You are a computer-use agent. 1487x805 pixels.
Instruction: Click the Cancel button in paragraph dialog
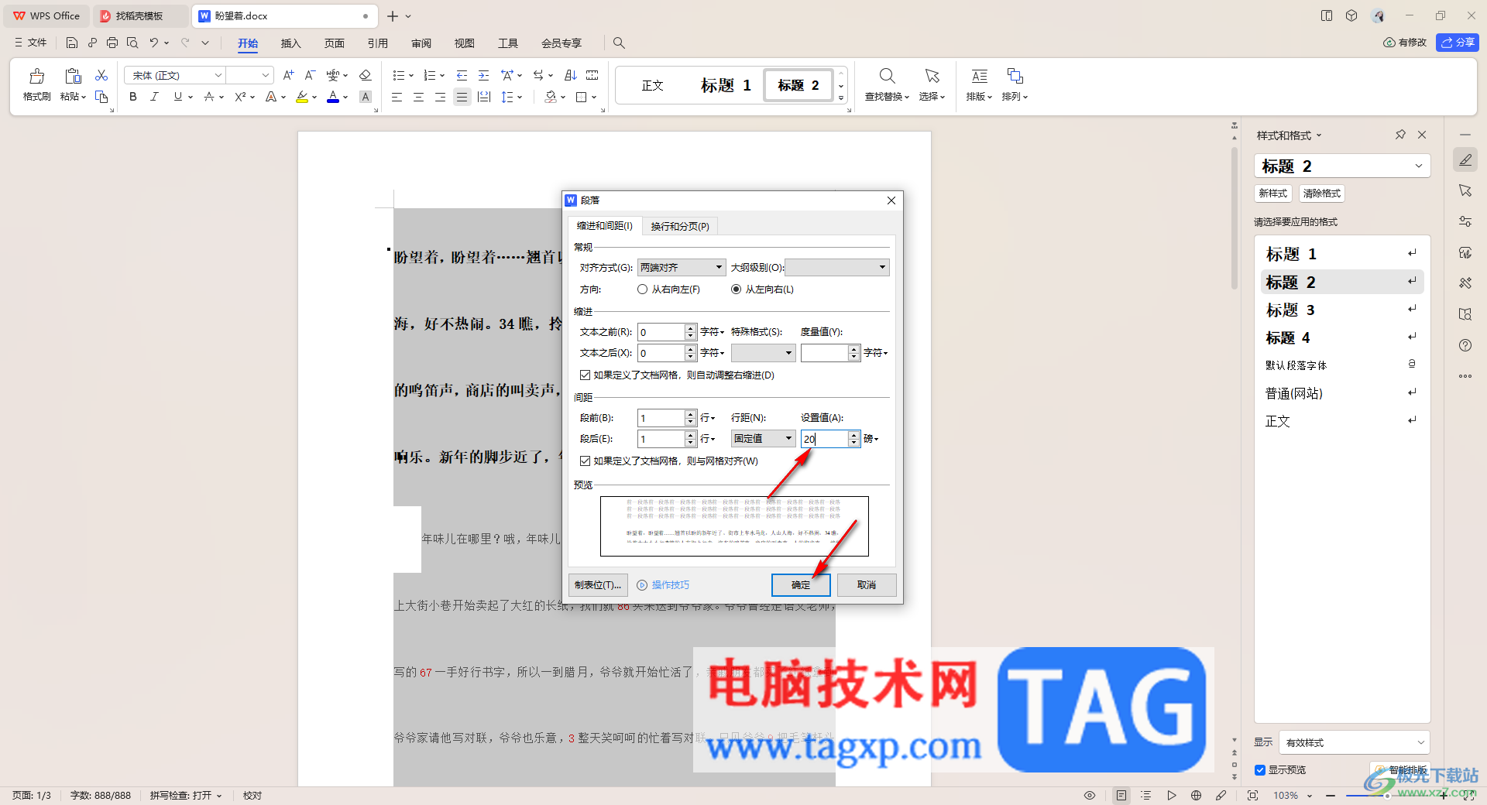tap(867, 585)
